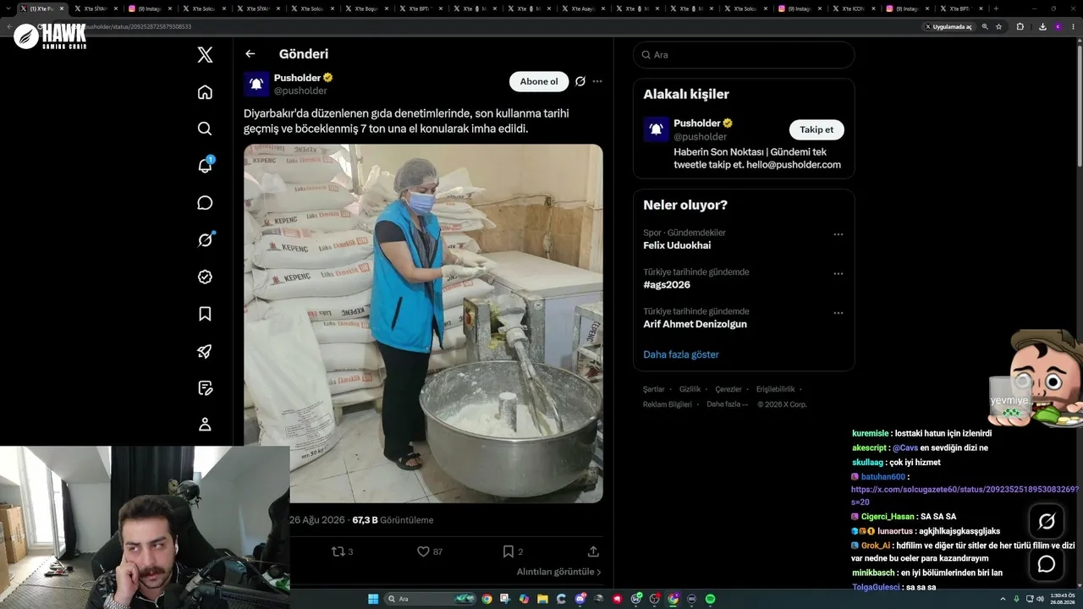Viewport: 1083px width, 609px height.
Task: Switch to the X'te Asayiş tab
Action: point(585,8)
